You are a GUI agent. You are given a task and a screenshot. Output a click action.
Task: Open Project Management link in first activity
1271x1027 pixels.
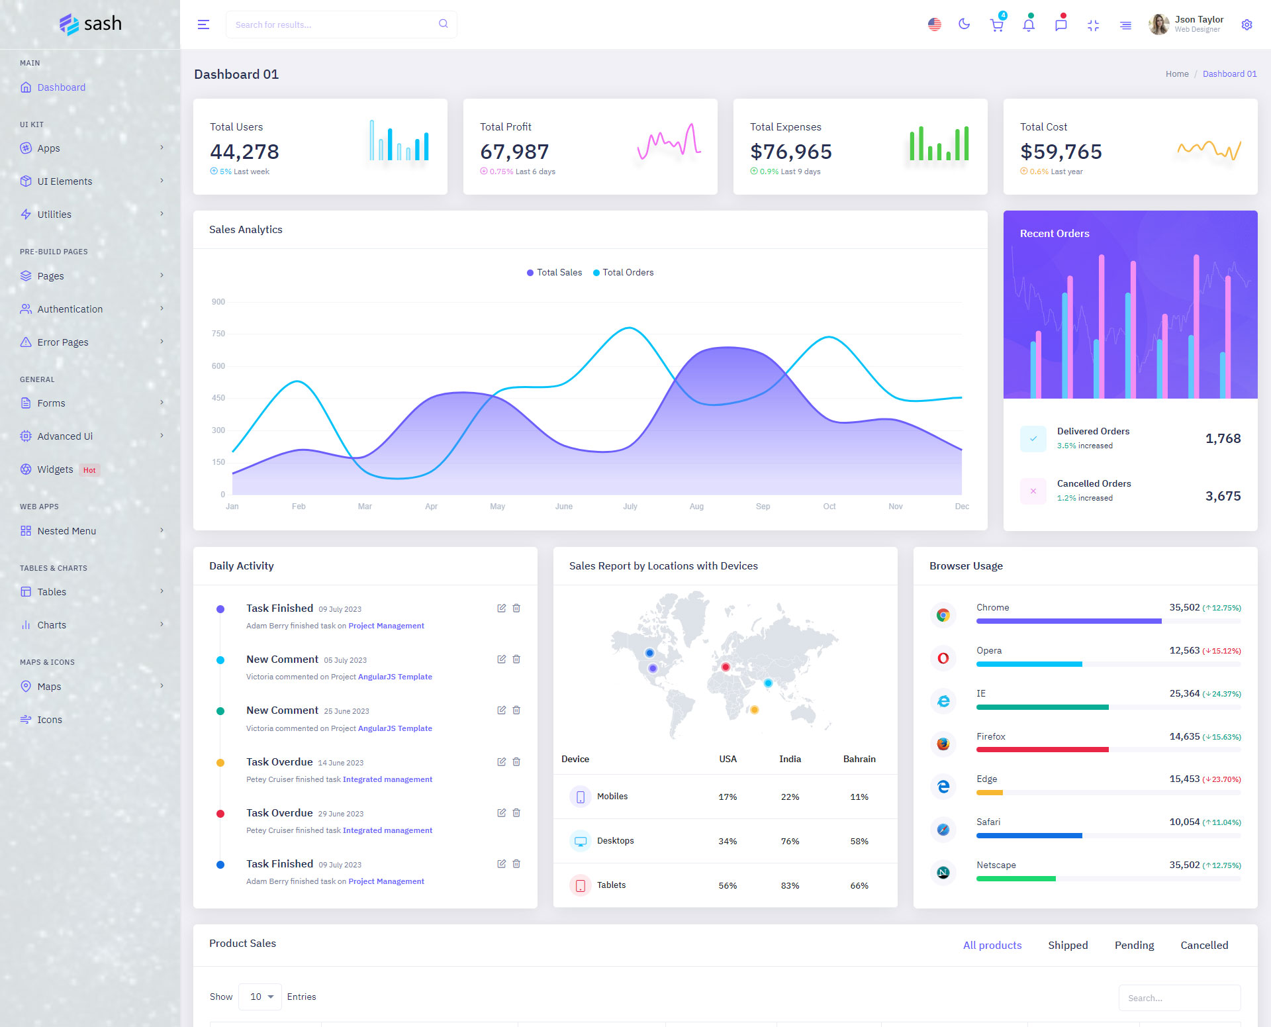coord(386,626)
